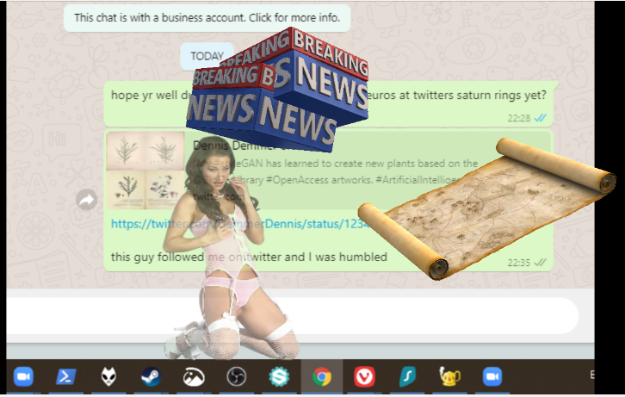This screenshot has height=397, width=625.
Task: Launch PowerShell from the taskbar
Action: [66, 376]
